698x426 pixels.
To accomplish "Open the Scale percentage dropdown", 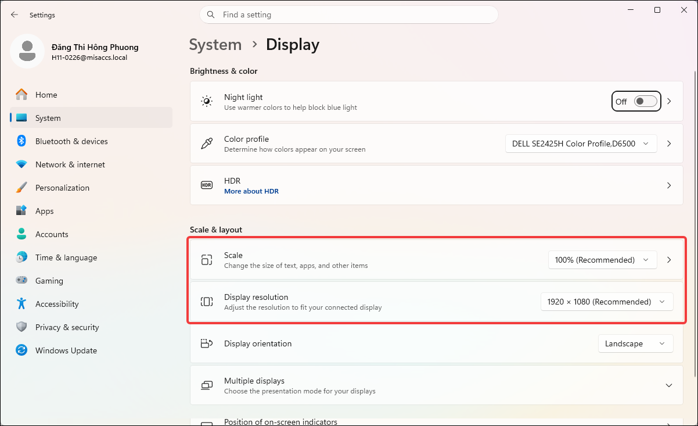I will (602, 260).
